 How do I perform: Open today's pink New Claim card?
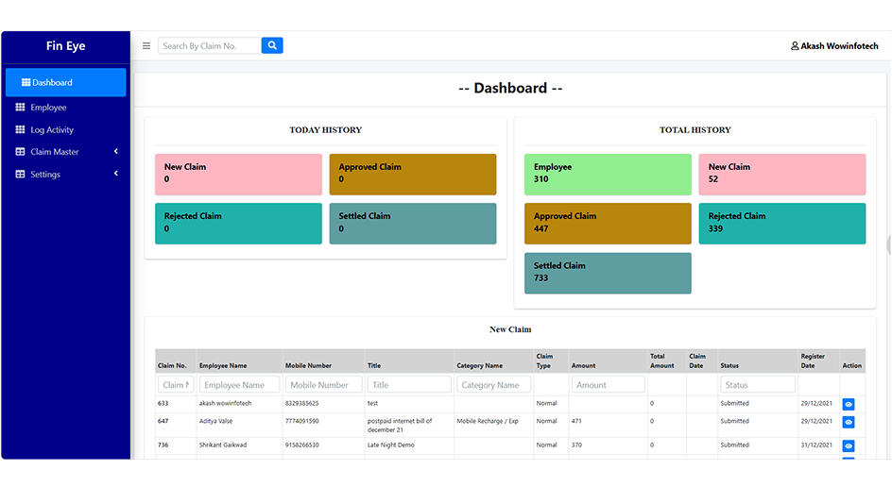point(238,175)
